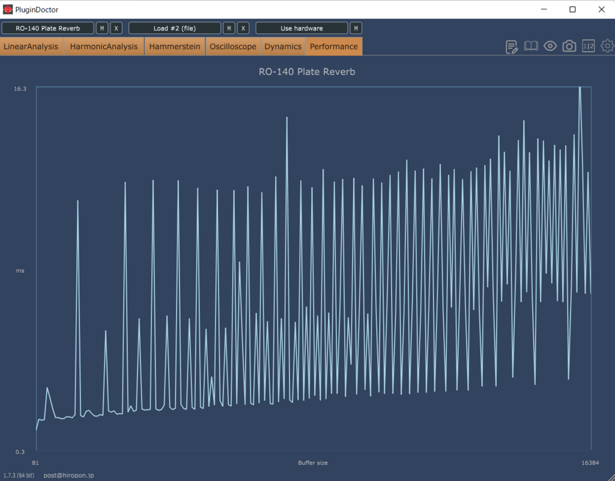The width and height of the screenshot is (615, 481).
Task: Click the ms unit label
Action: [x=20, y=270]
